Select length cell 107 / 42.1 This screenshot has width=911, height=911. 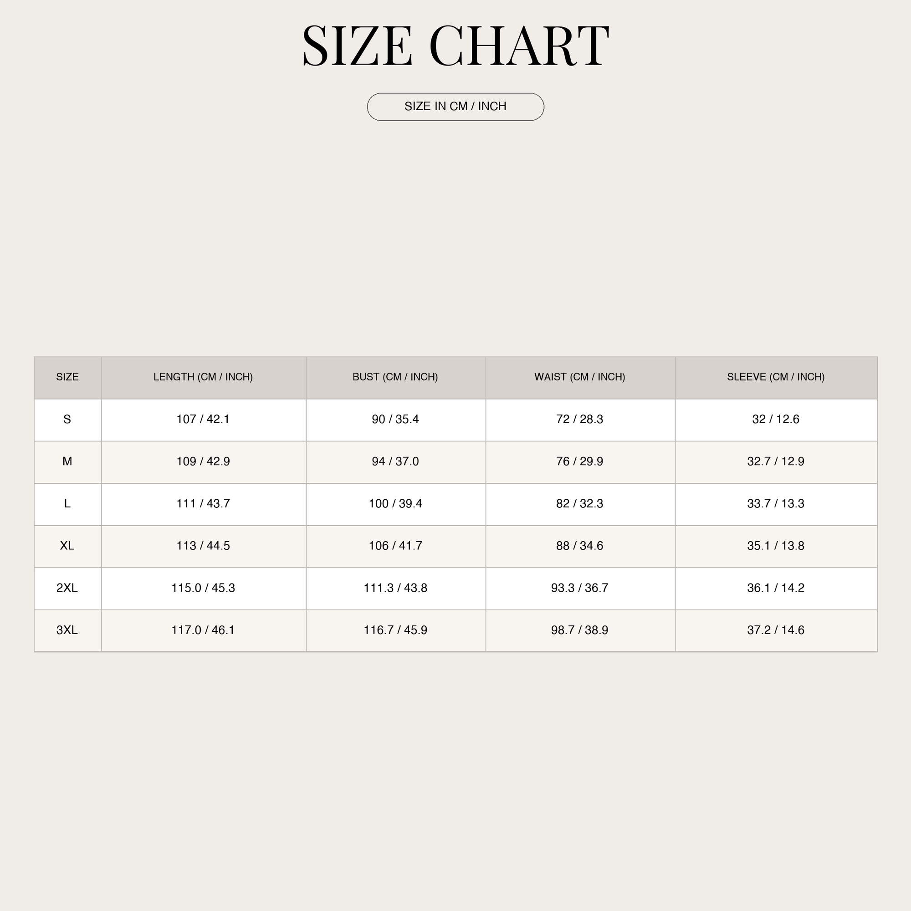[x=203, y=420]
